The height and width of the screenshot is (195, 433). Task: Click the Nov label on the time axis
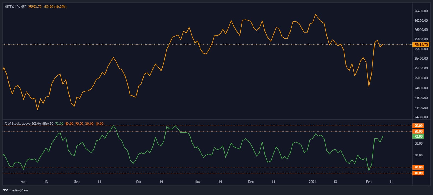click(x=198, y=182)
